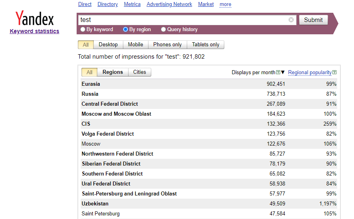This screenshot has height=219, width=354.
Task: Click Moscow and Moscow Oblast row
Action: click(209, 114)
